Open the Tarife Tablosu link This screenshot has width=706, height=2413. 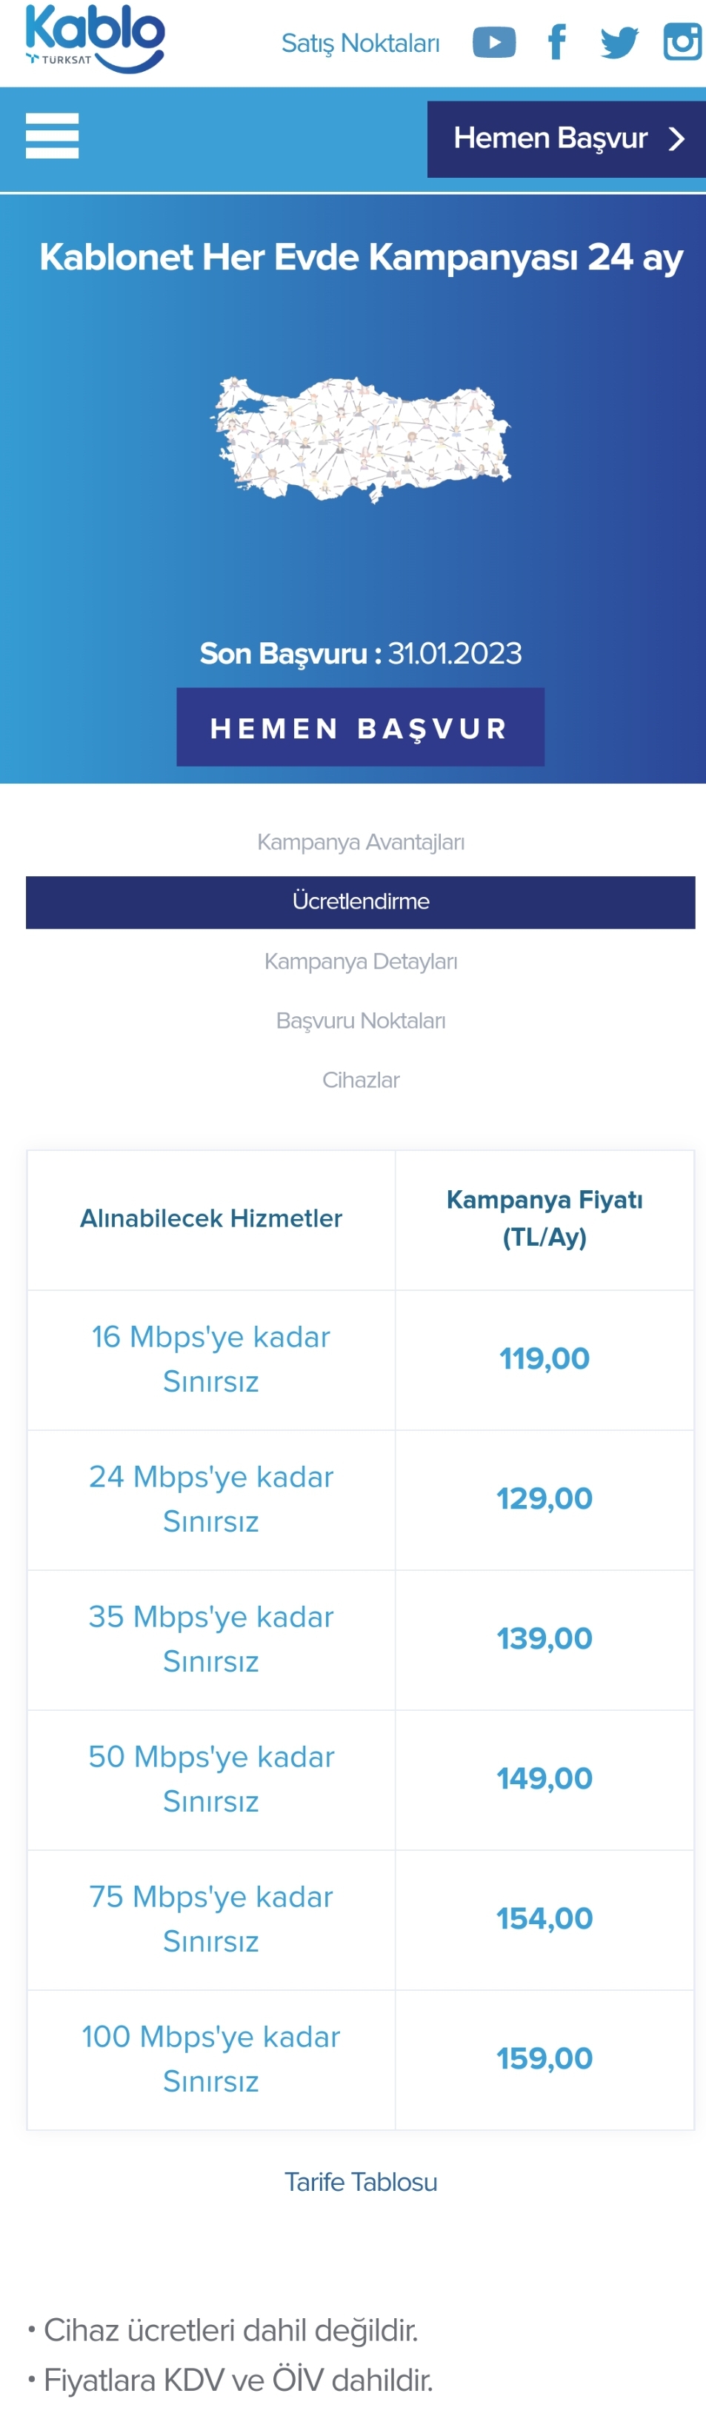361,2182
